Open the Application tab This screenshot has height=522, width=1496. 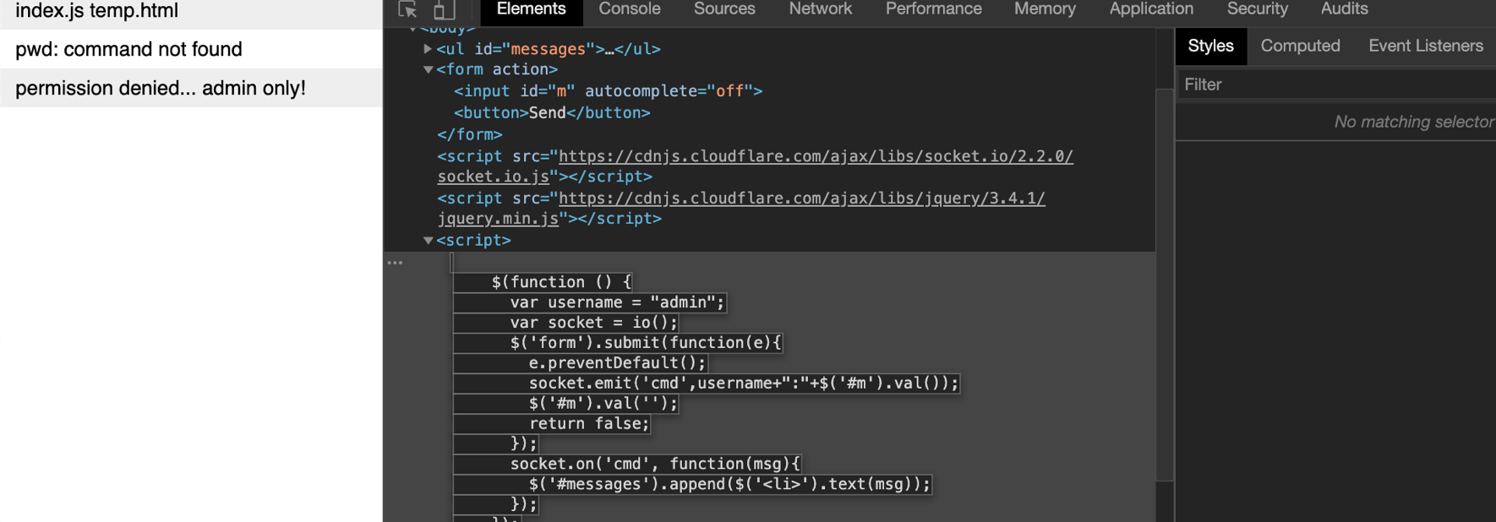(x=1151, y=9)
